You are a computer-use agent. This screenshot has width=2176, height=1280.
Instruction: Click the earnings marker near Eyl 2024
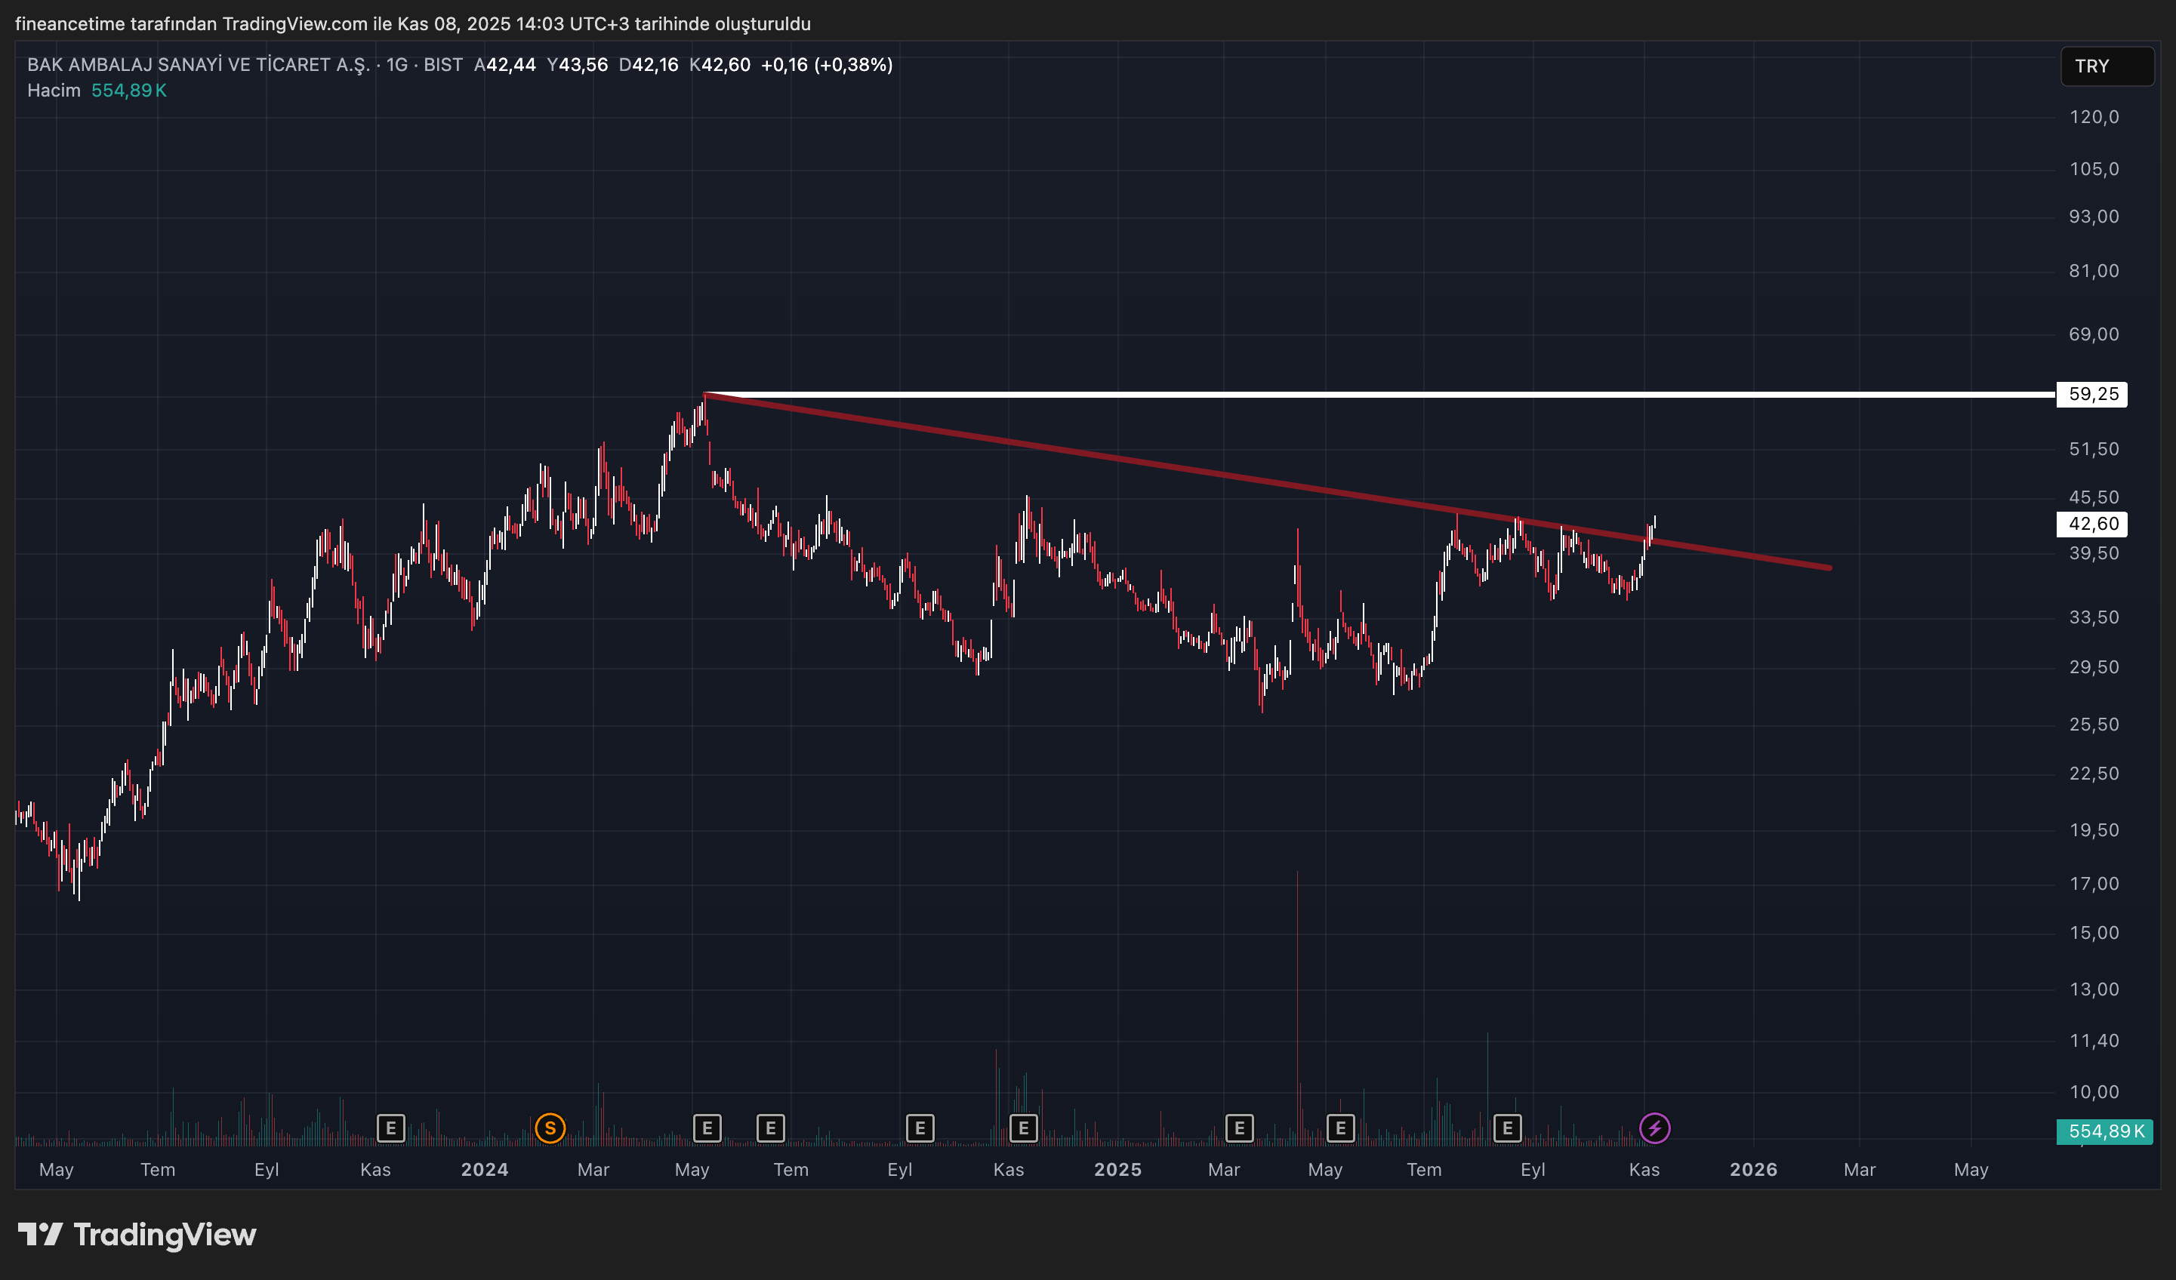tap(920, 1128)
